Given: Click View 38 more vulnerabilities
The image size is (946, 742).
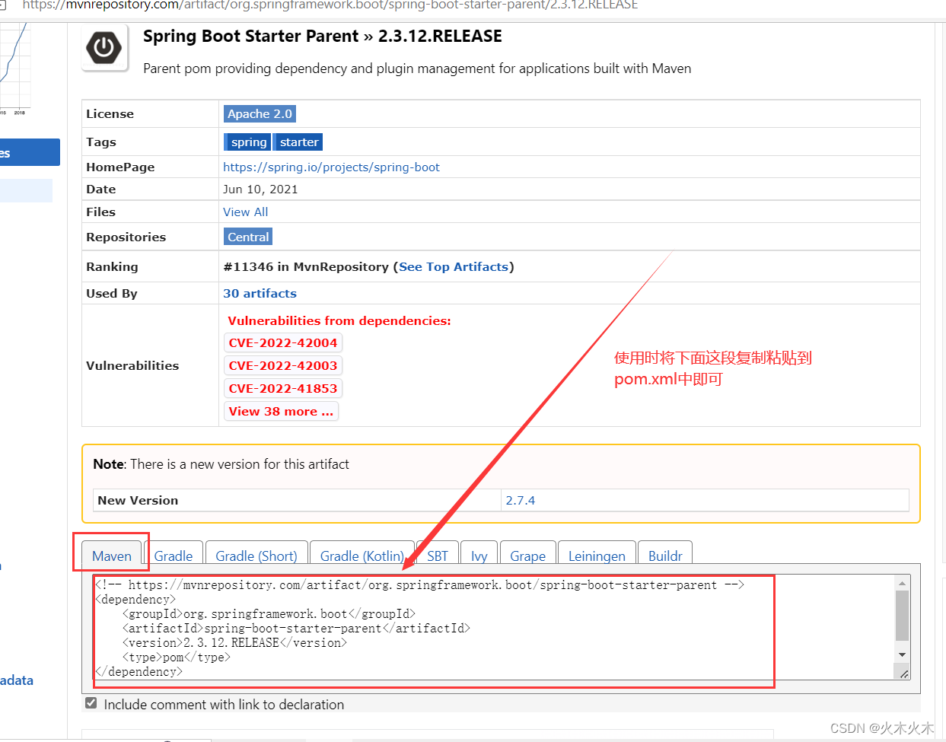Looking at the screenshot, I should (281, 411).
